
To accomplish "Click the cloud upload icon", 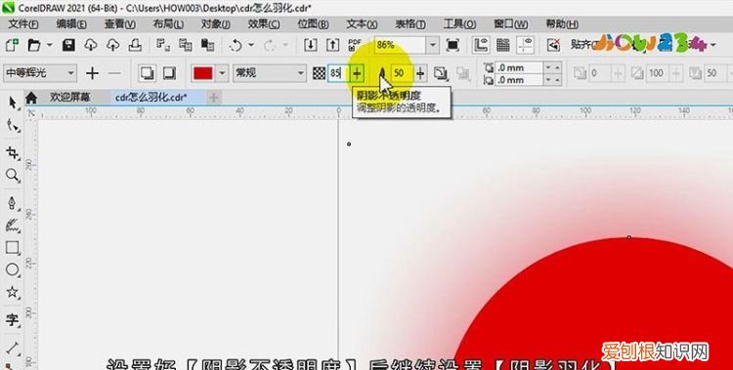I will [x=112, y=45].
